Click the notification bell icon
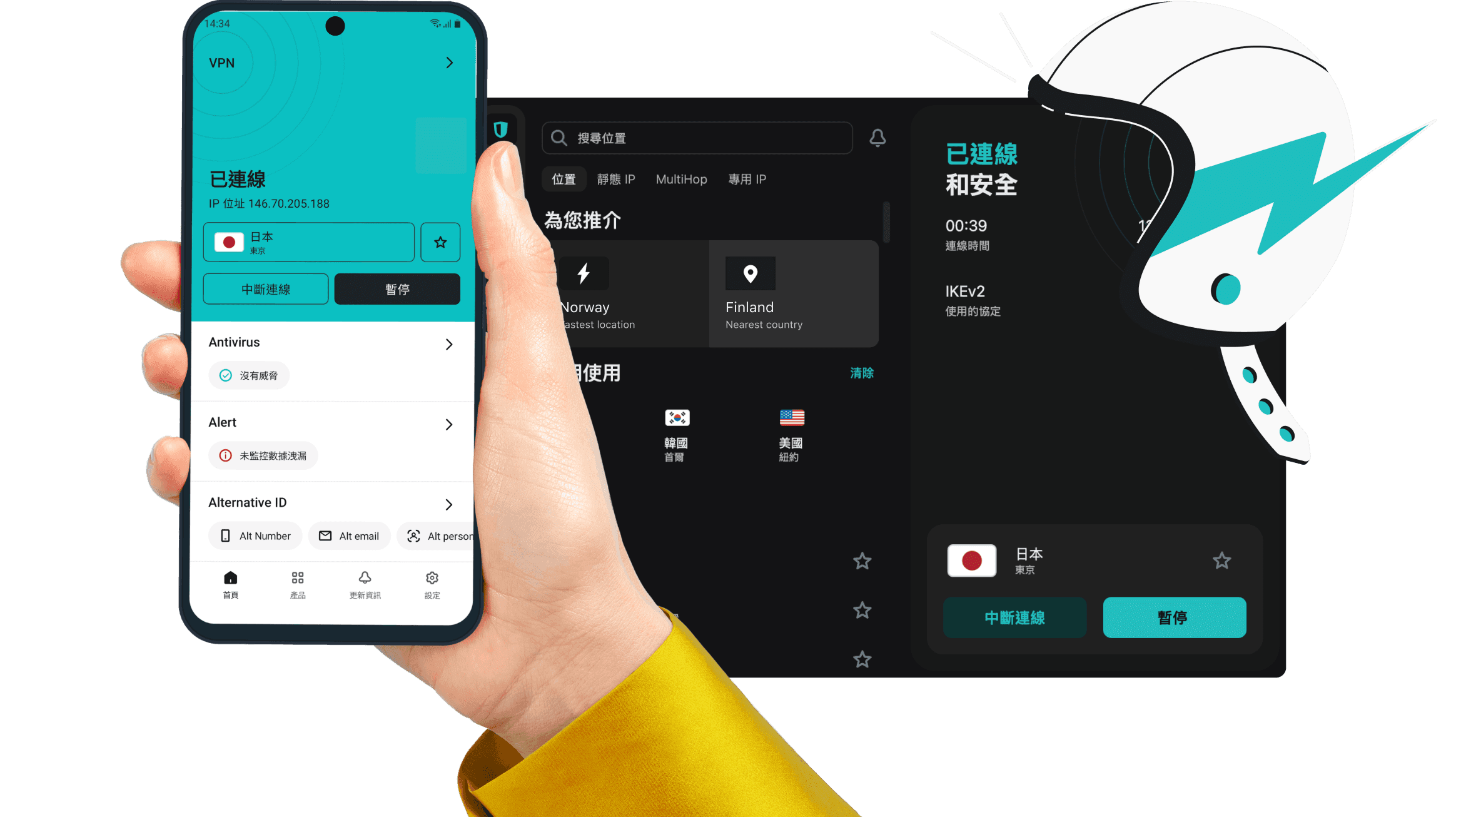This screenshot has width=1461, height=817. pos(878,138)
